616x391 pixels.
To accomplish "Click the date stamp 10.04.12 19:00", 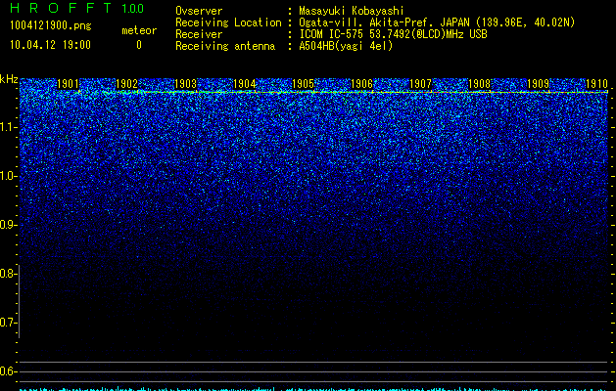I will tap(50, 45).
